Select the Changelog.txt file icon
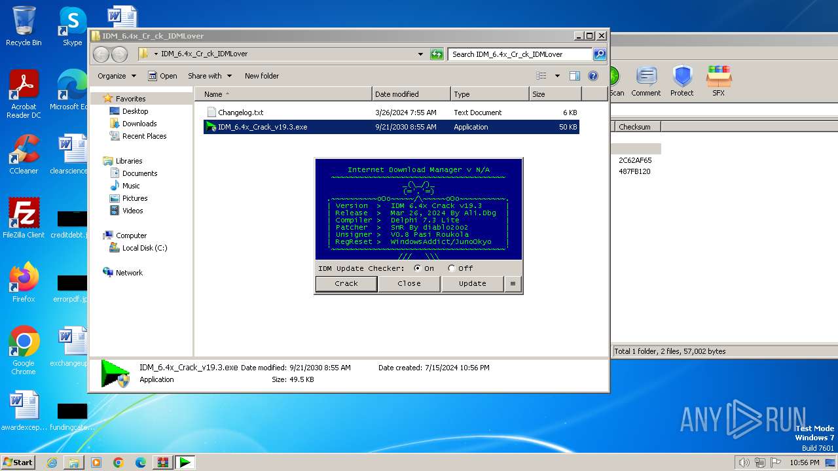Image resolution: width=838 pixels, height=471 pixels. (x=211, y=113)
